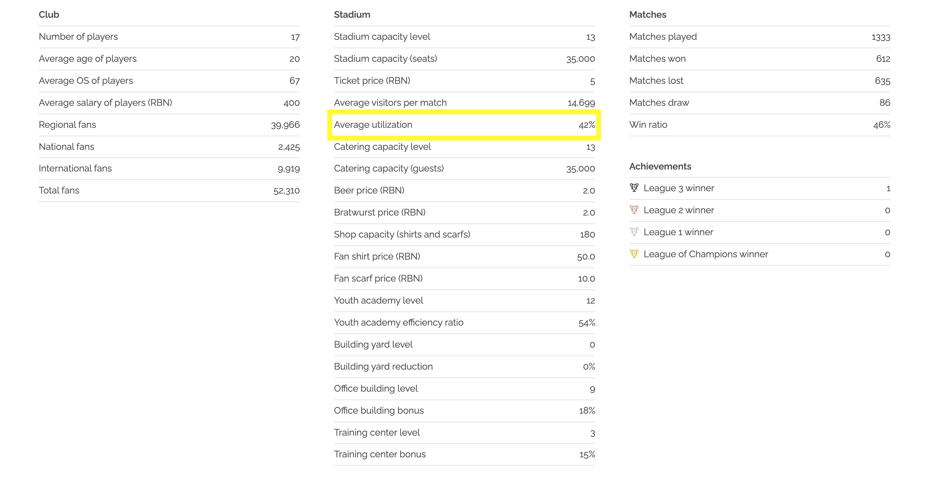The image size is (928, 479).
Task: Click the Training center bonus label
Action: click(380, 454)
